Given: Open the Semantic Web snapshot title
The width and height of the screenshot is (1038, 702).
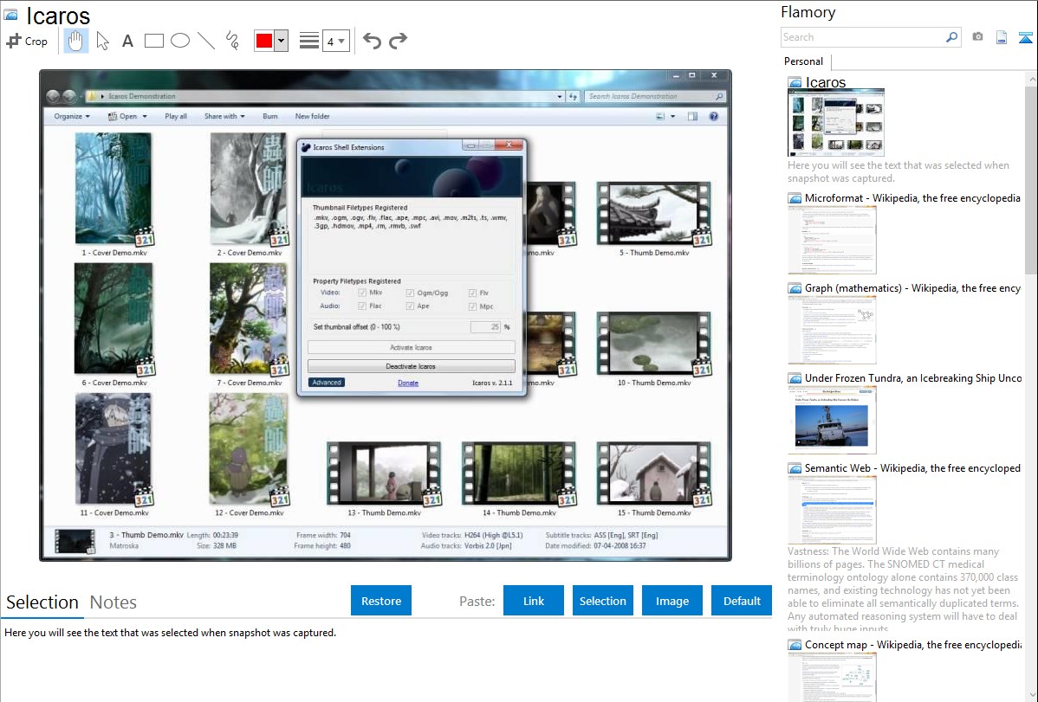Looking at the screenshot, I should point(912,467).
